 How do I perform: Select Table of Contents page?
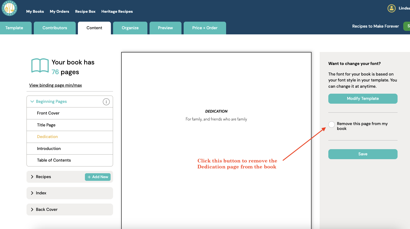pos(54,160)
